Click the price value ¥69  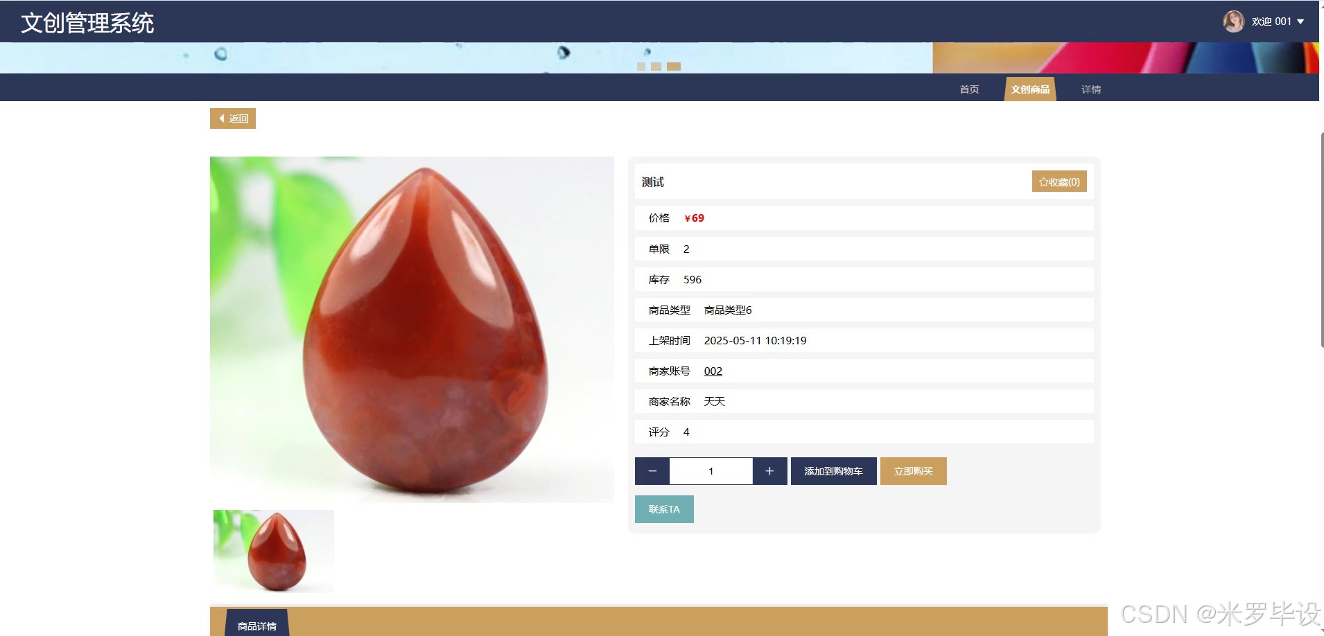coord(694,218)
